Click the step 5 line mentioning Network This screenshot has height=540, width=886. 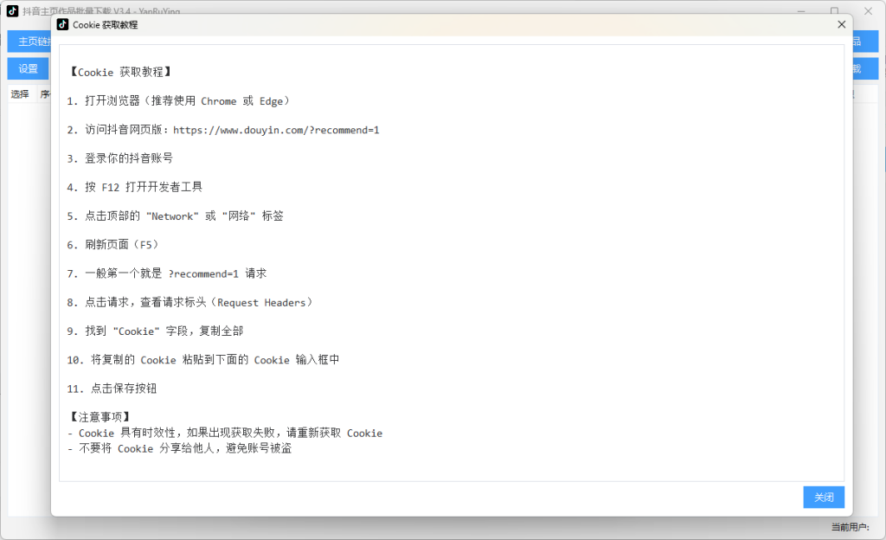pos(175,215)
